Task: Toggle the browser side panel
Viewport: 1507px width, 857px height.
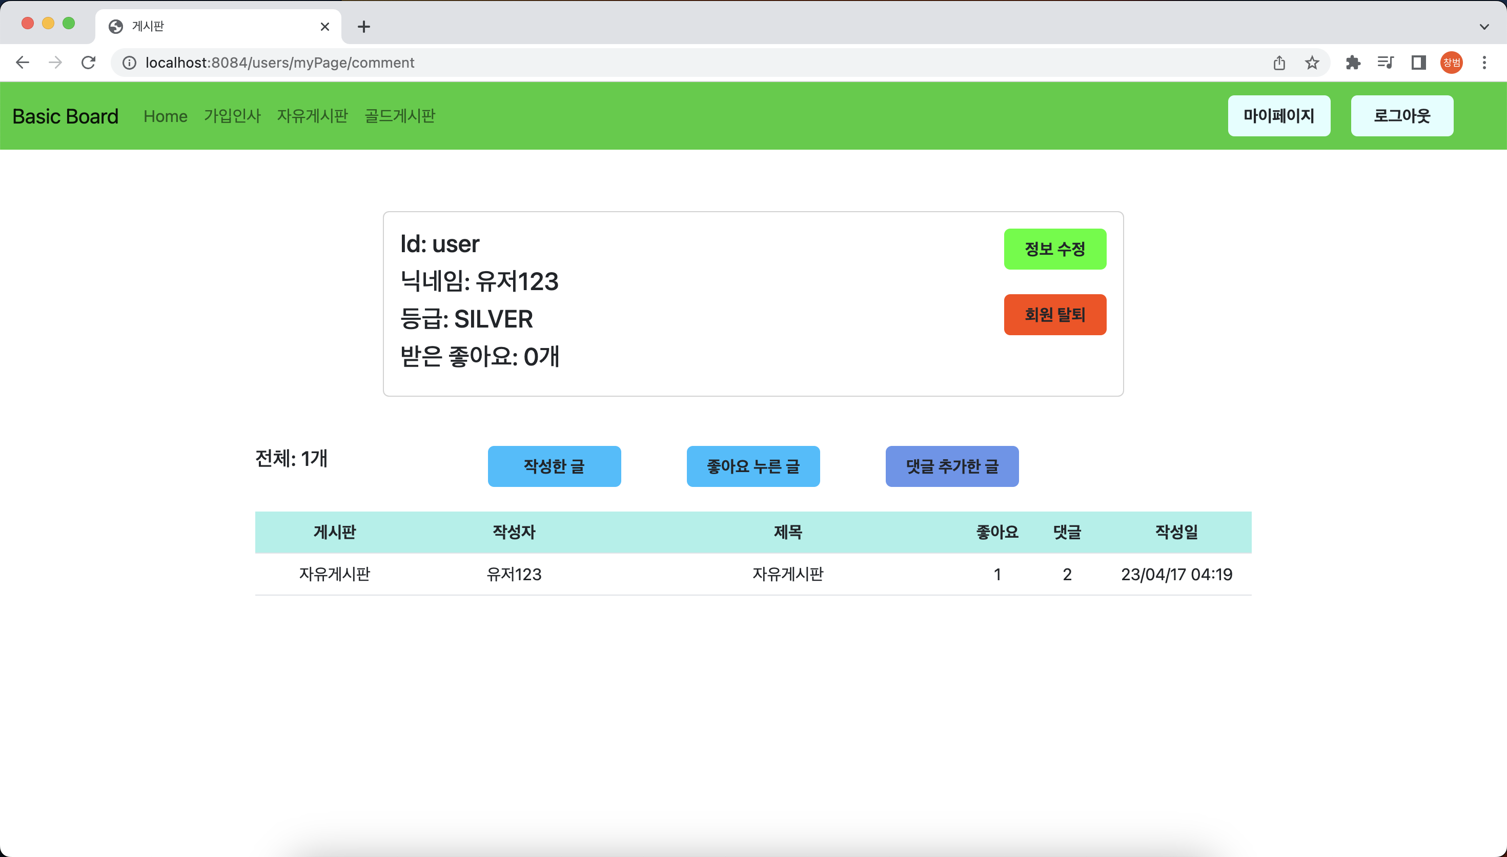Action: (1418, 63)
